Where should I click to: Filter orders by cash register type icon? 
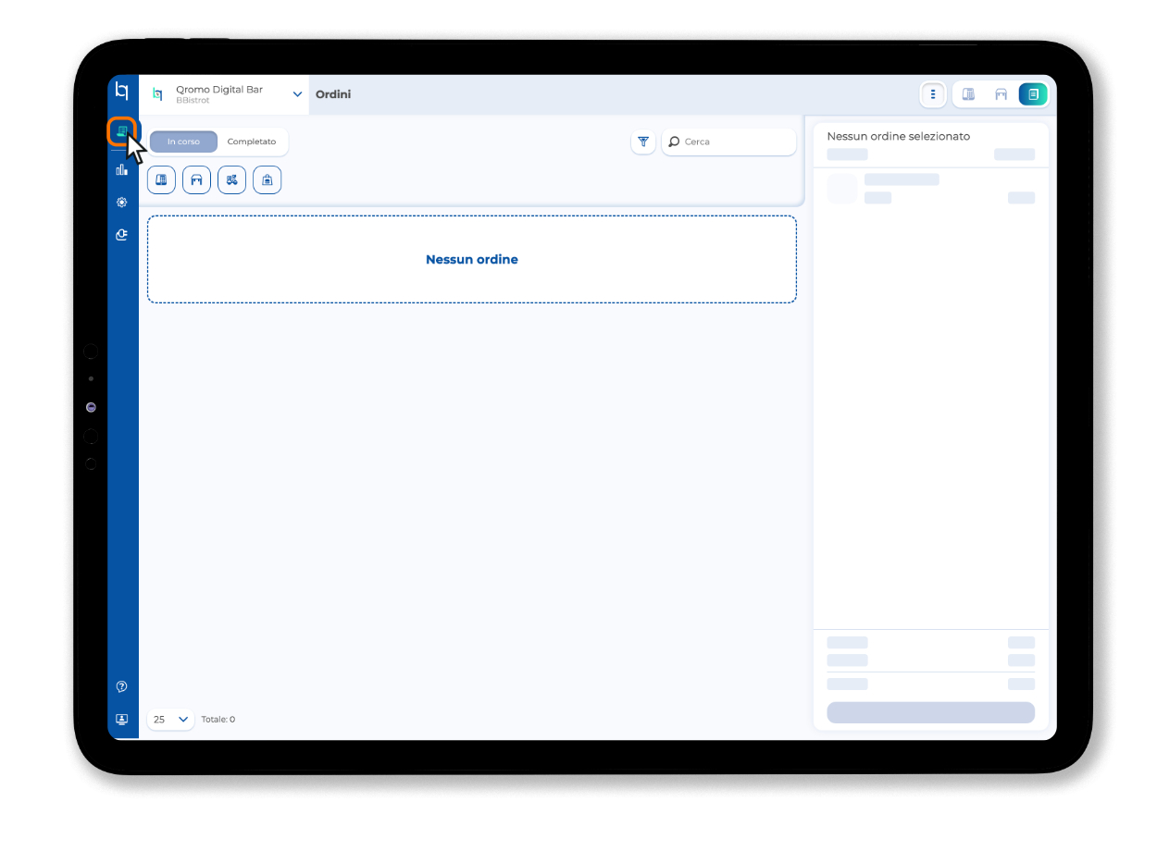coord(161,179)
